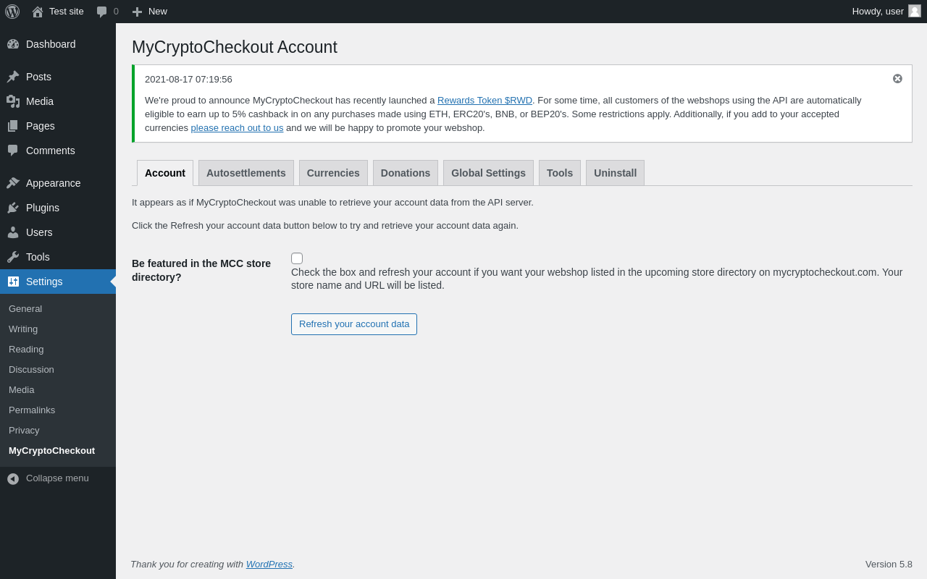The height and width of the screenshot is (579, 927).
Task: Switch to the Currencies tab
Action: (x=333, y=173)
